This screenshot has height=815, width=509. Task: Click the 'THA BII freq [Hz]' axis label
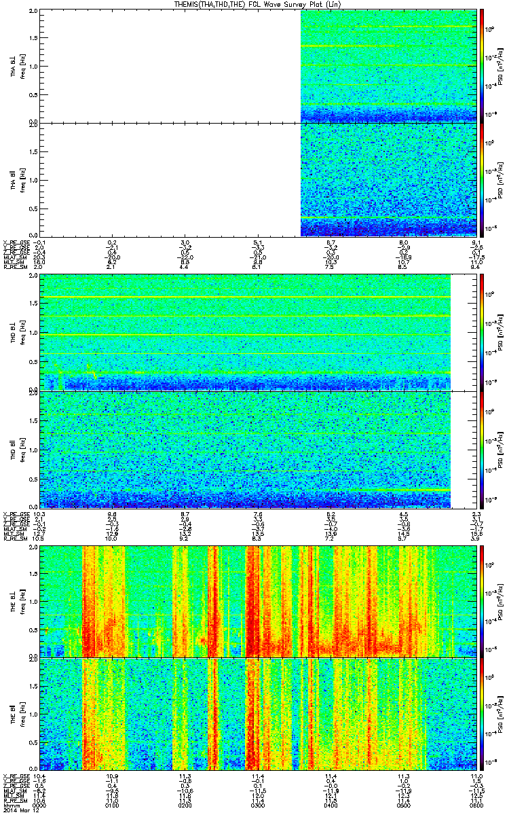[x=17, y=179]
